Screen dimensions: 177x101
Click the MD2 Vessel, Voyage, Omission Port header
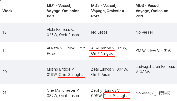[108, 11]
